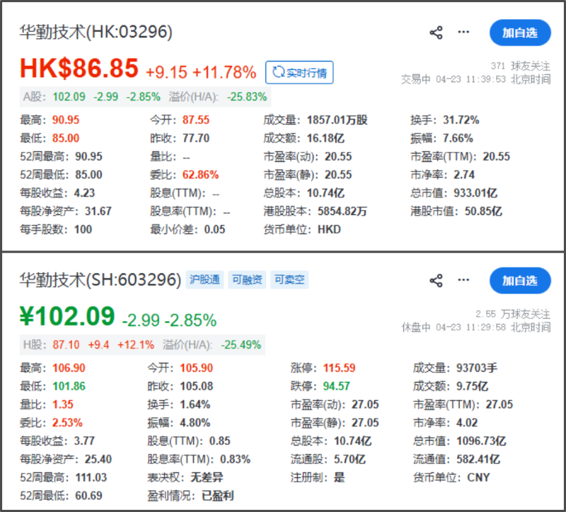Click the HK$86.85 price
The image size is (566, 512).
[x=79, y=69]
